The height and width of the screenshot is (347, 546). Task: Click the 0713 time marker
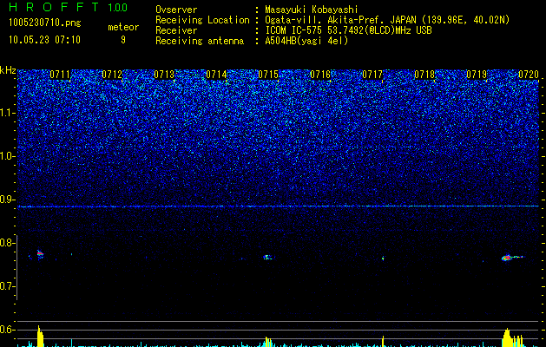(x=164, y=75)
